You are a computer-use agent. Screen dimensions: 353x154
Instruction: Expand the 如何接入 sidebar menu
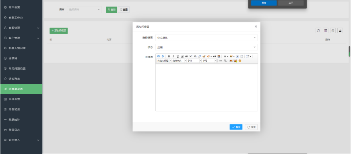point(21,140)
